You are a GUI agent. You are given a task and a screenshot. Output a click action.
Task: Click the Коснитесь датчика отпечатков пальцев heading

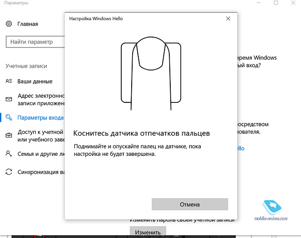(142, 133)
